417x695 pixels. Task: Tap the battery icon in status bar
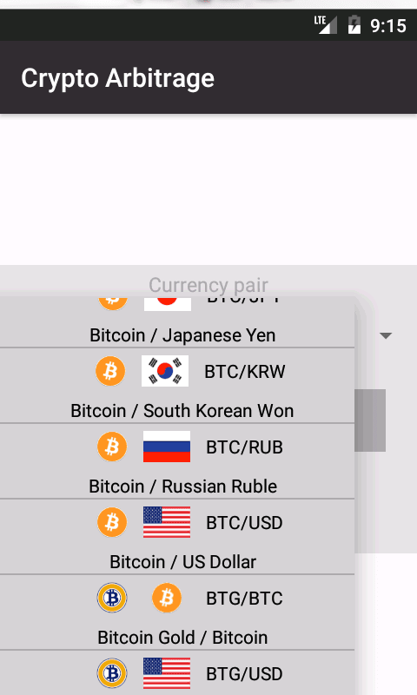click(354, 25)
